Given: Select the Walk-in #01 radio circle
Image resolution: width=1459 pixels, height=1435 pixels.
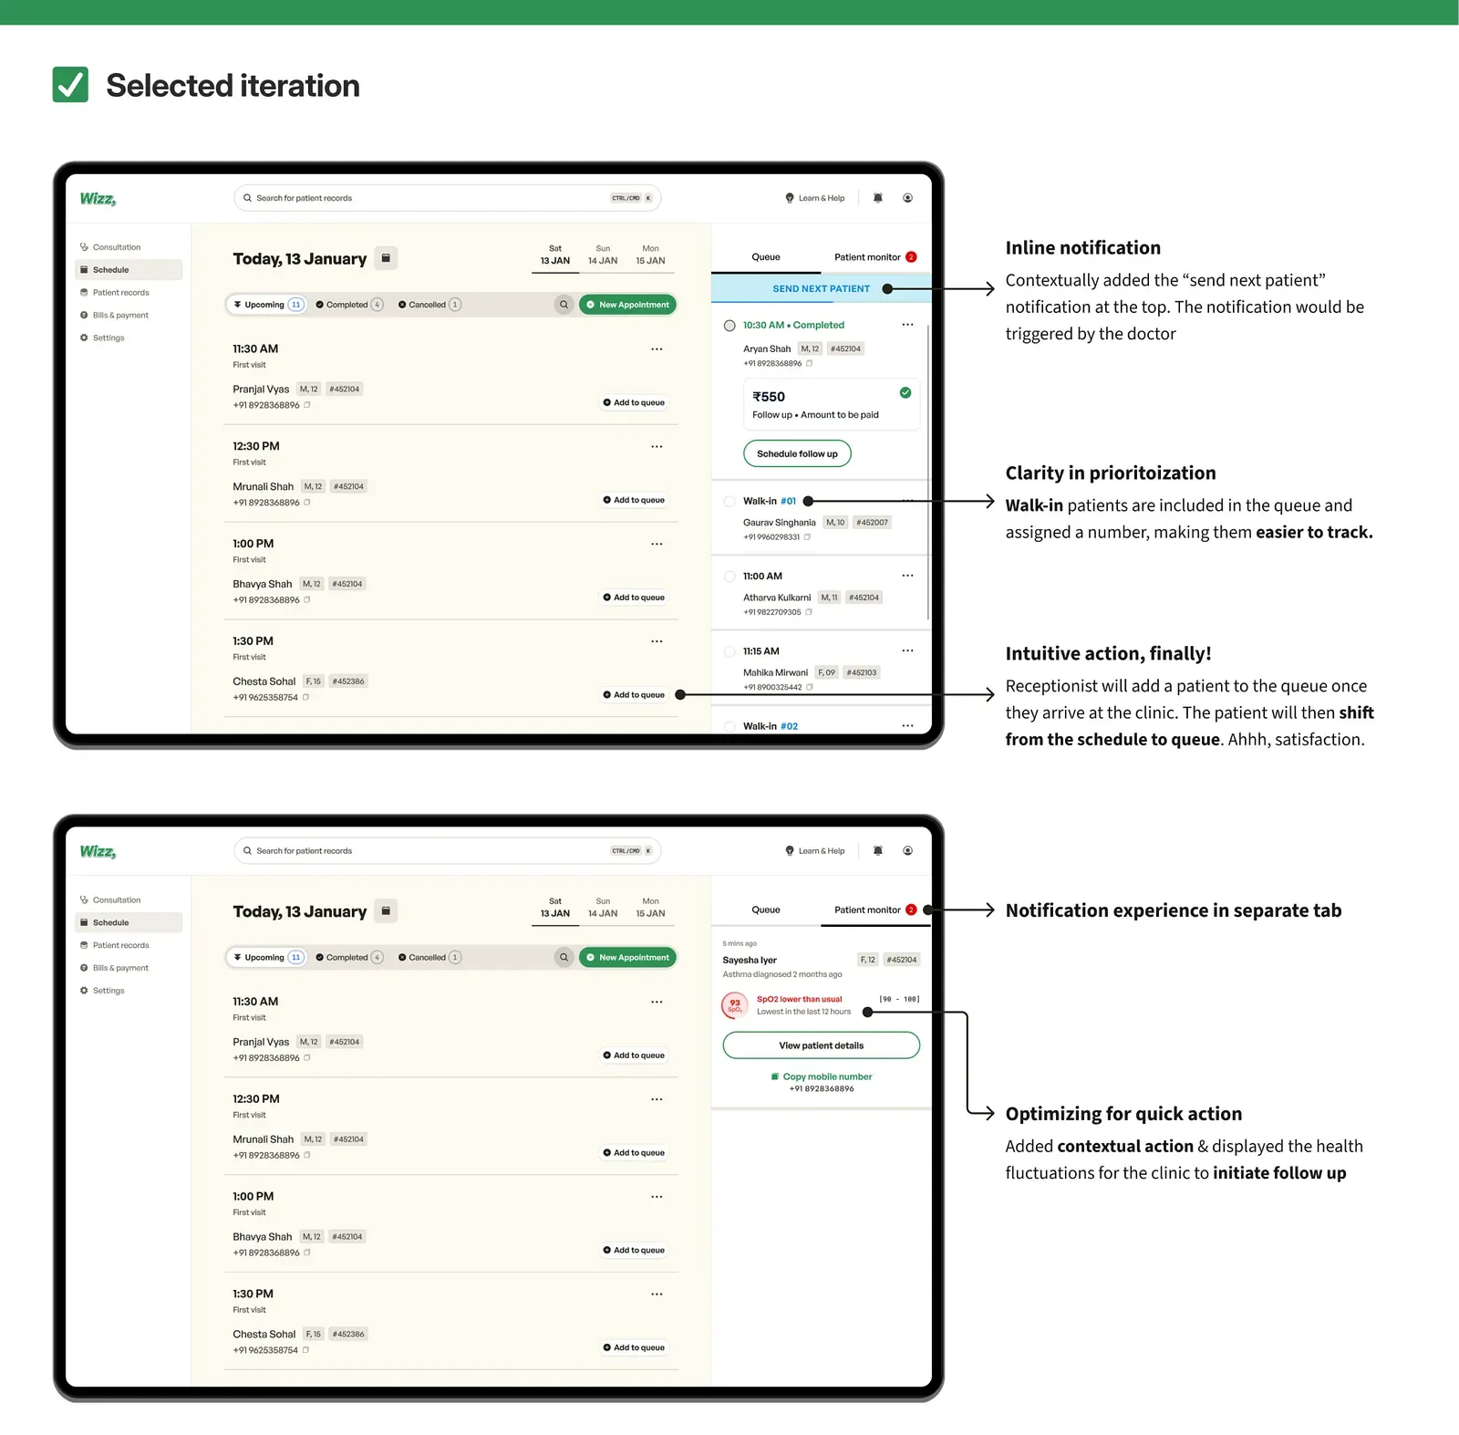Looking at the screenshot, I should [729, 501].
